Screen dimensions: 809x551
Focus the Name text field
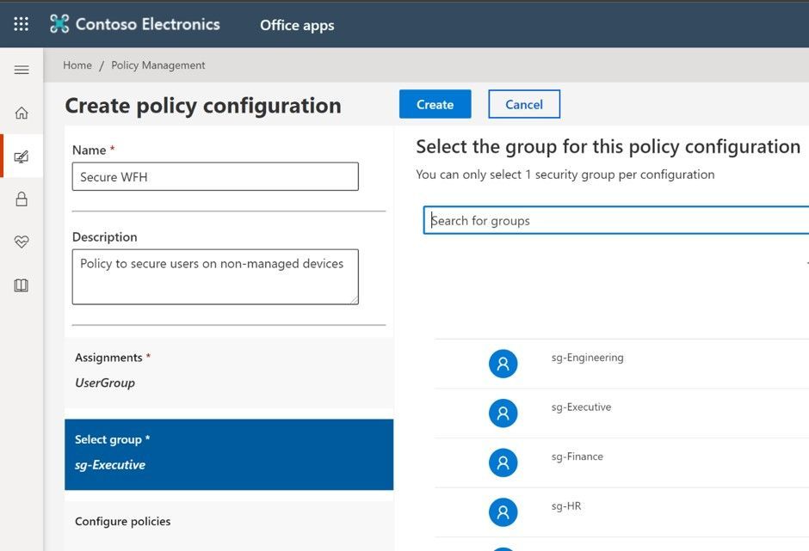(215, 177)
